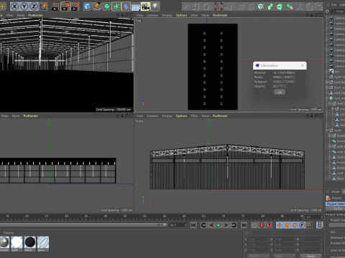Toggle the Y axis lock
Viewport: 345px width, 258px height.
(24, 6)
